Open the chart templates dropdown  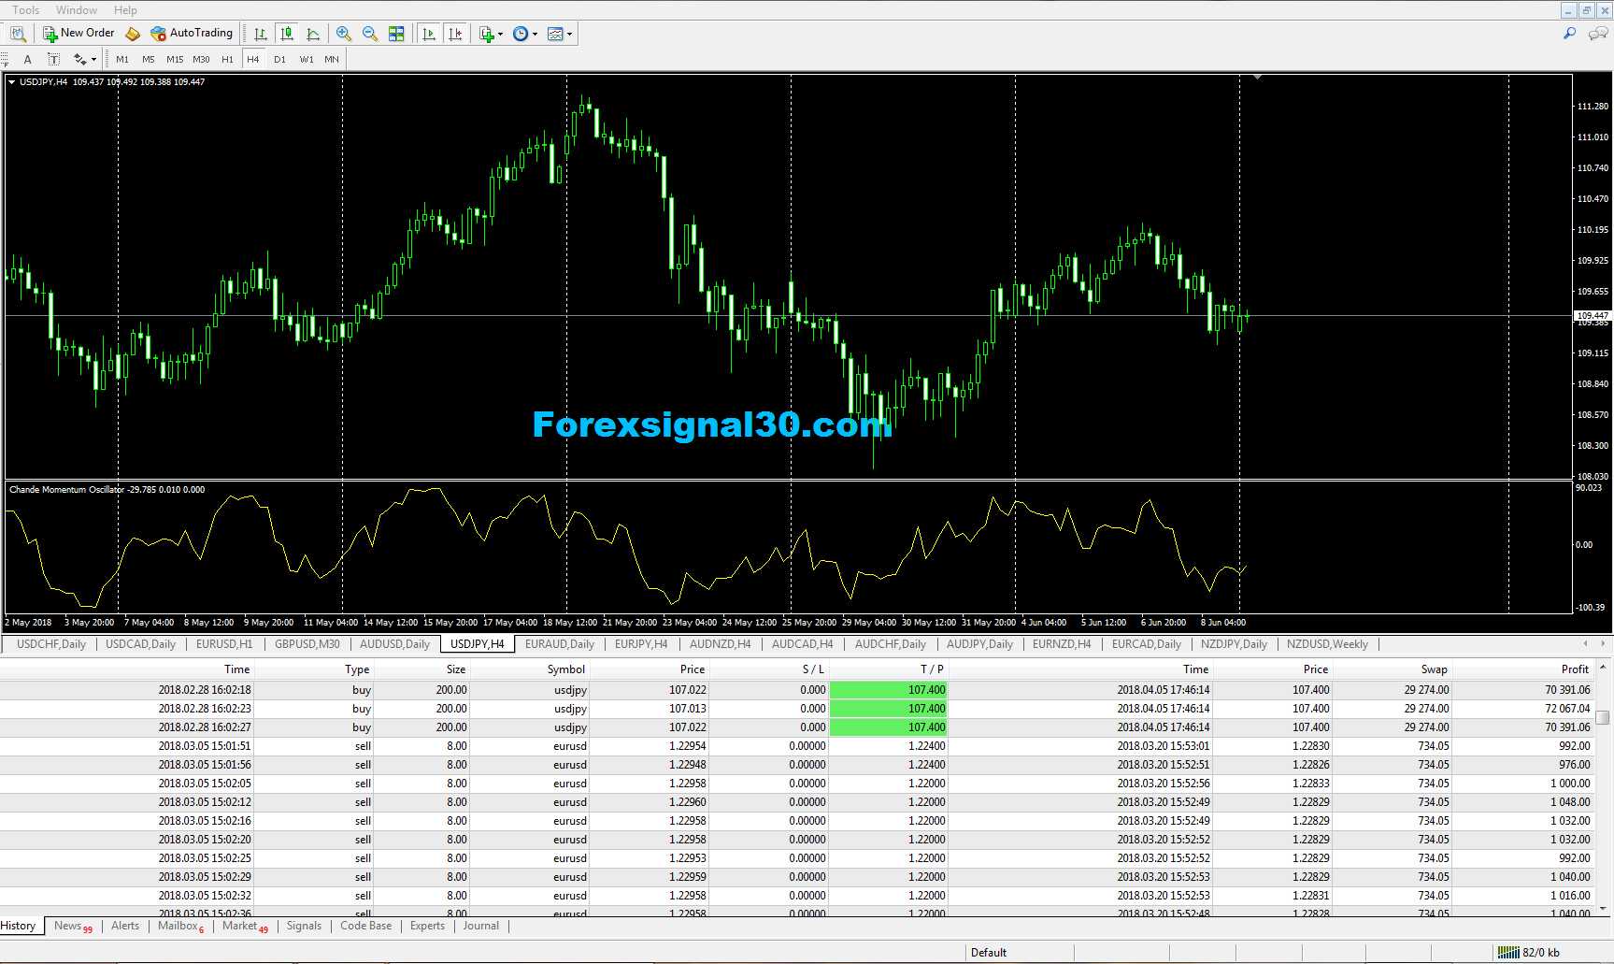(x=560, y=34)
